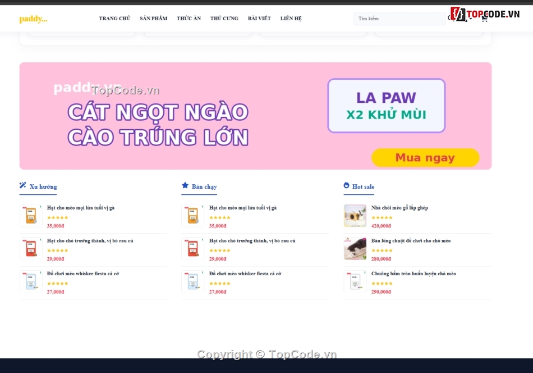
Task: Select the Xu hướng section heading
Action: pyautogui.click(x=43, y=186)
